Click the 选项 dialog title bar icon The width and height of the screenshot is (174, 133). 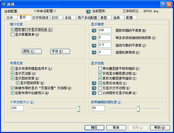4,4
